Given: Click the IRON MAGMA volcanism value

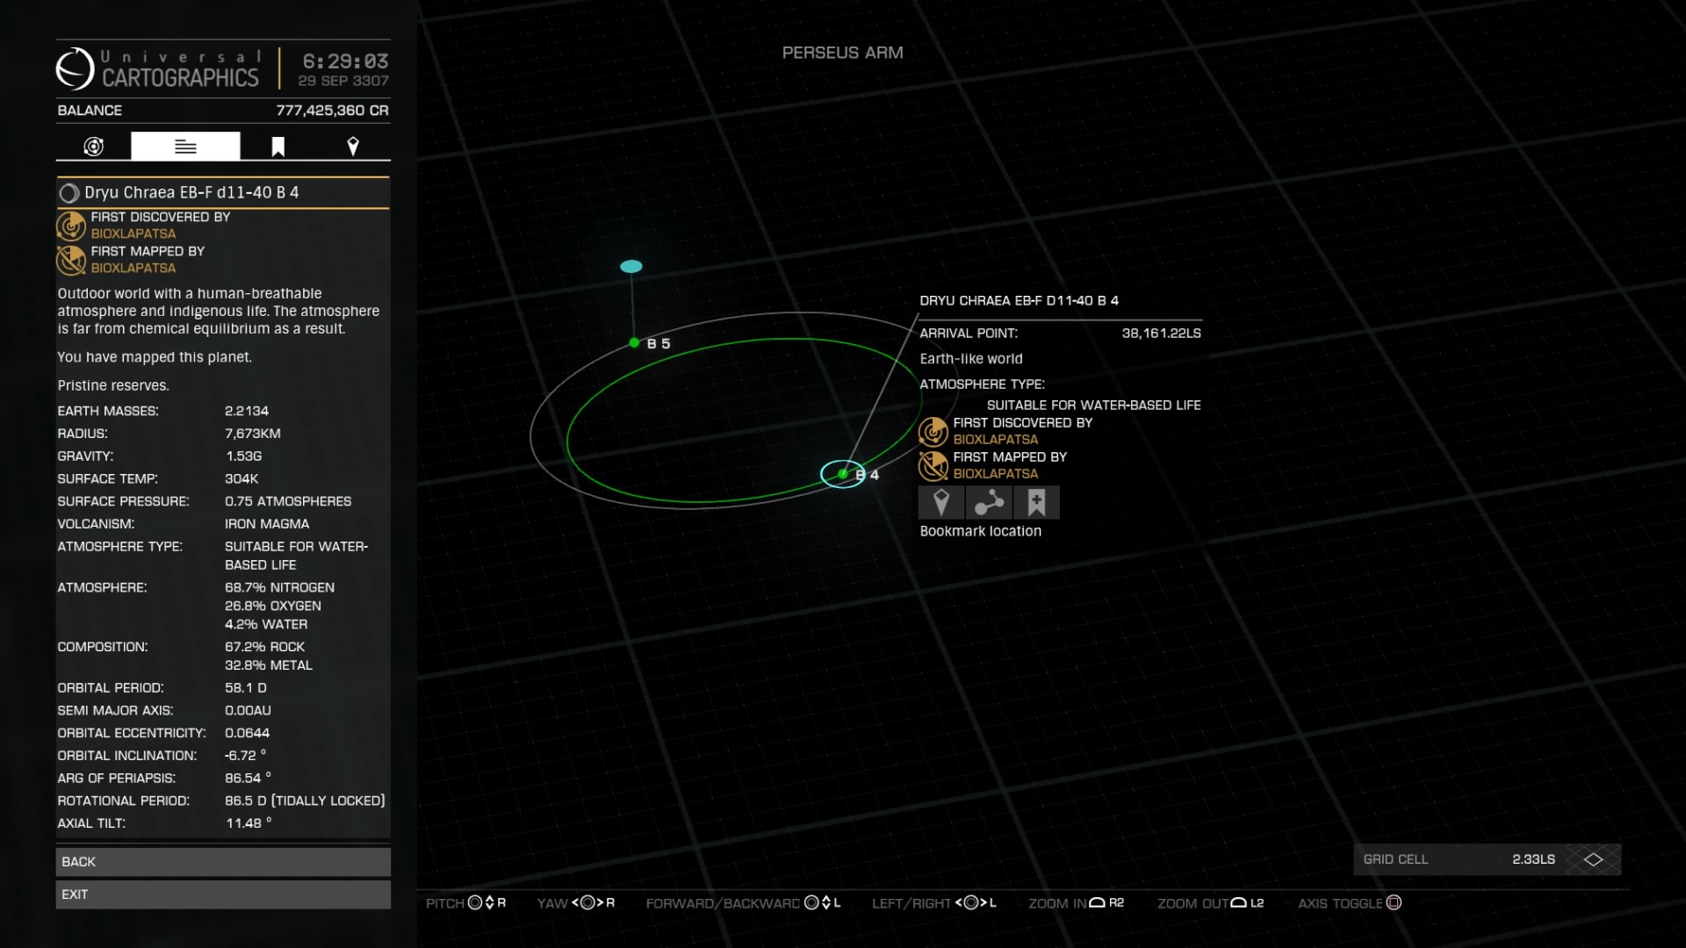Looking at the screenshot, I should coord(267,524).
